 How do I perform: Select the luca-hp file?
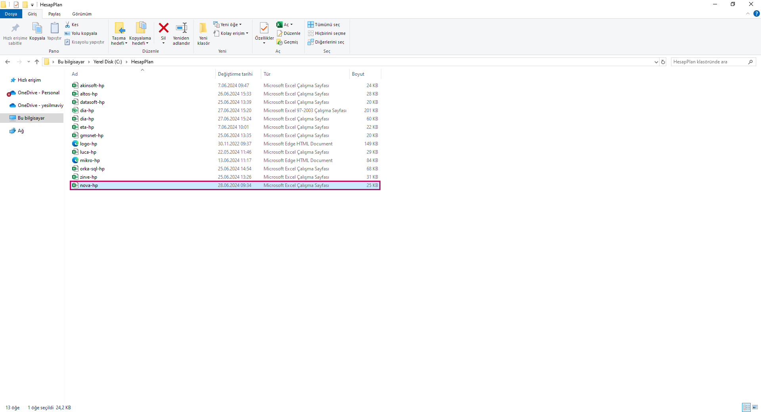[x=225, y=152]
